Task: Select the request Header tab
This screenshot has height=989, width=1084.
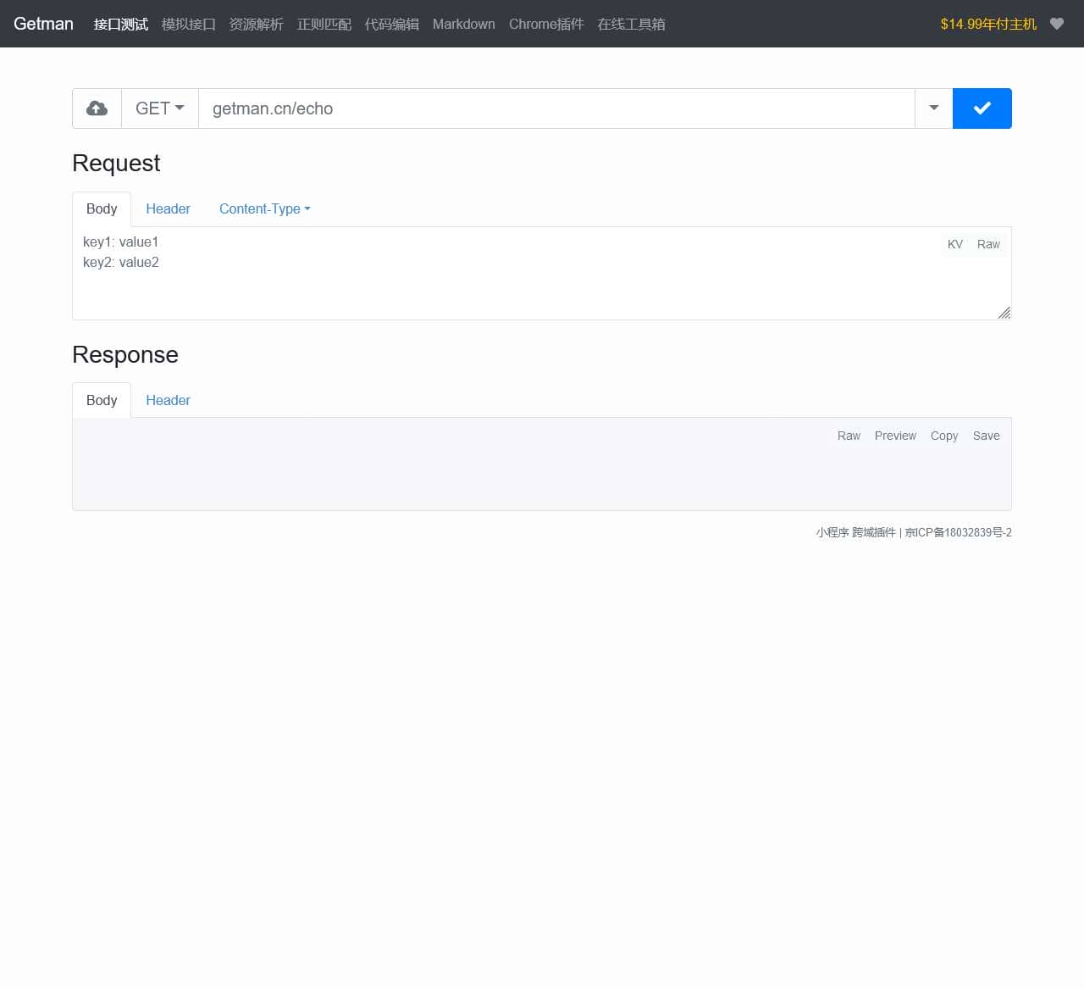Action: click(168, 208)
